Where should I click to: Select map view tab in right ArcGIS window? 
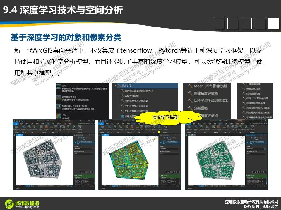[191, 135]
